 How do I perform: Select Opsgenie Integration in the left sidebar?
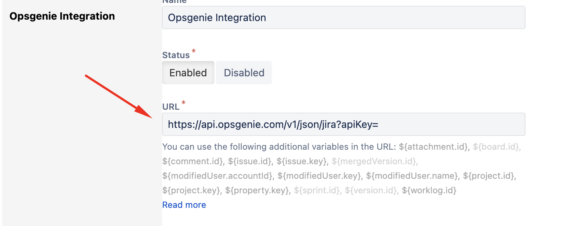tap(62, 16)
